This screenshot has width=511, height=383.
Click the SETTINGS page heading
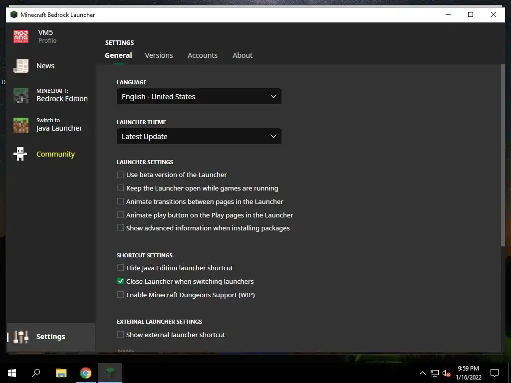pyautogui.click(x=119, y=43)
